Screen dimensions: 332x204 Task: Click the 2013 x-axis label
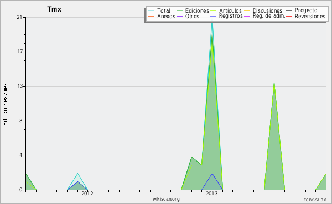coord(212,194)
